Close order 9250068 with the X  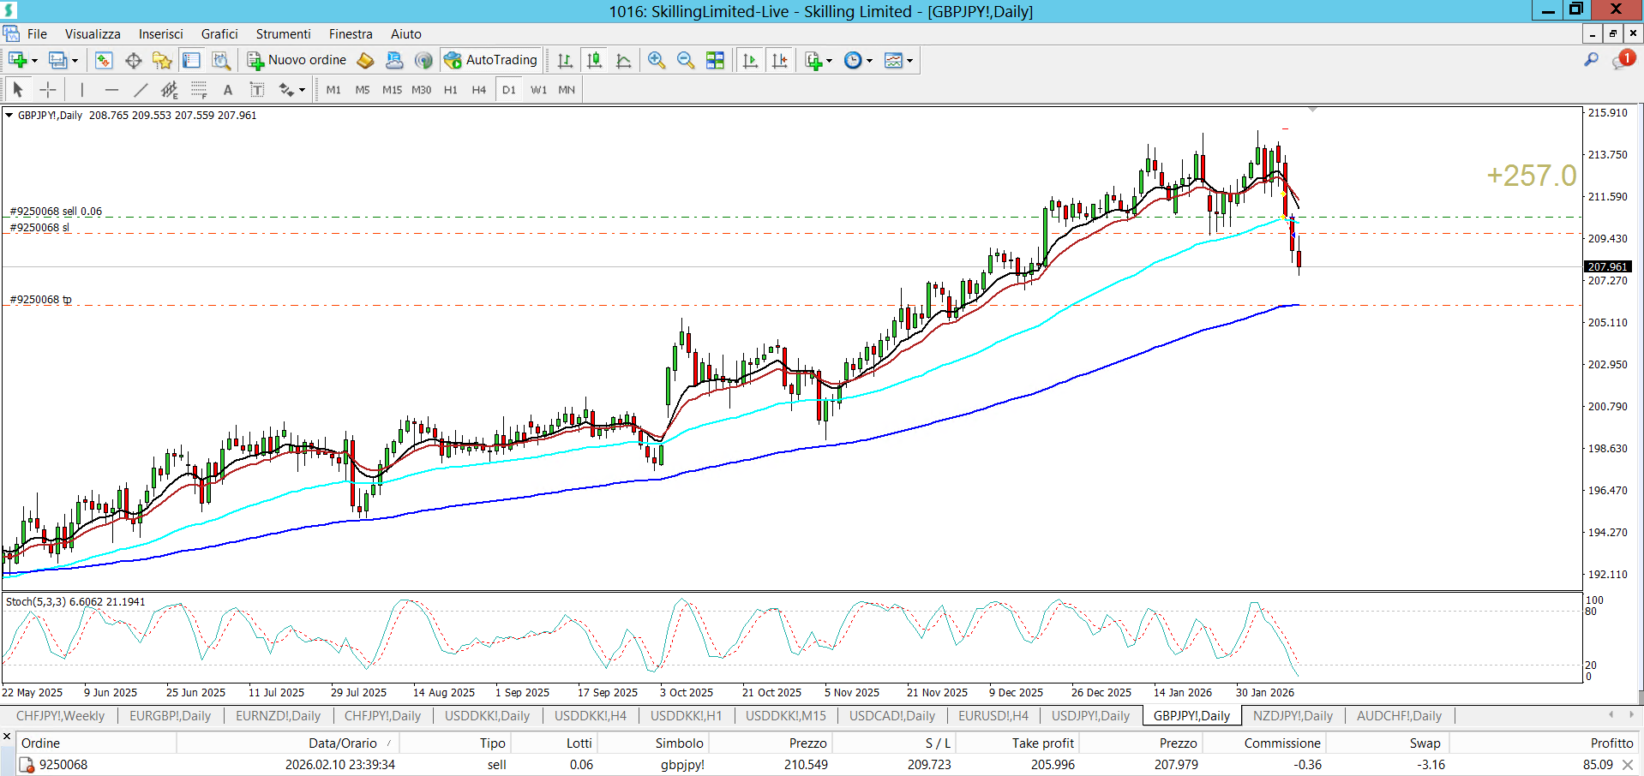[x=1628, y=764]
